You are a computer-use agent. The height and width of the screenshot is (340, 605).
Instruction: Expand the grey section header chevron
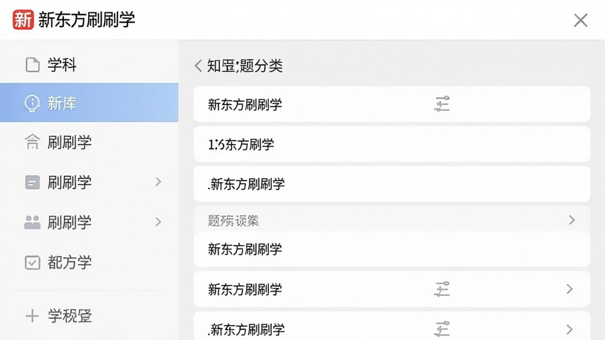click(x=572, y=220)
